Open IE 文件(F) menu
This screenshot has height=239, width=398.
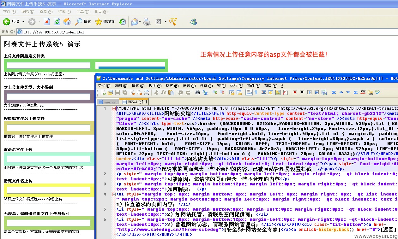pos(9,12)
